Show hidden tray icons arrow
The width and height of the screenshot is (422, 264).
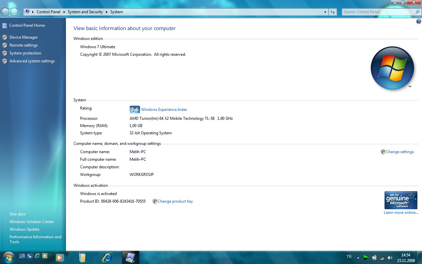point(358,257)
